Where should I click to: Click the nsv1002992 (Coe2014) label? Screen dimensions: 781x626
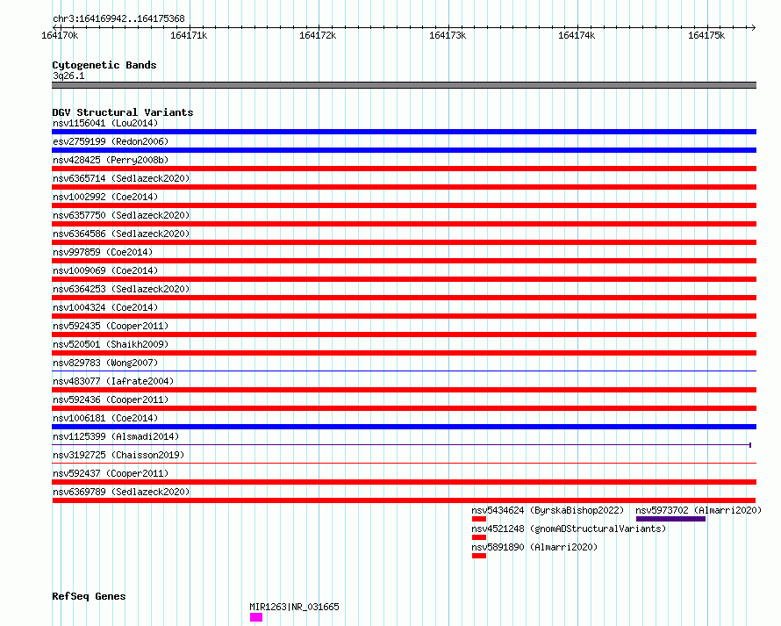105,197
